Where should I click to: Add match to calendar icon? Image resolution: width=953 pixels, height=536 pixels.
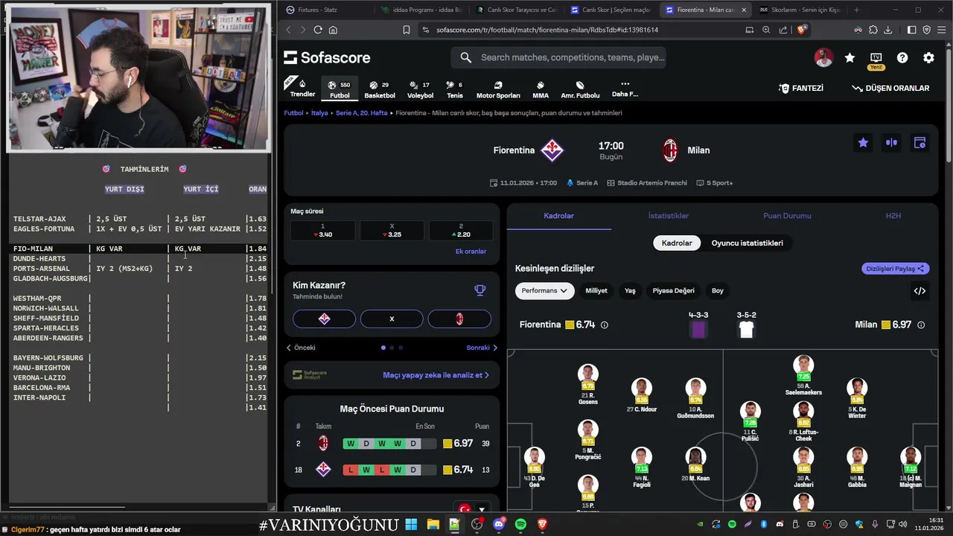pos(919,143)
